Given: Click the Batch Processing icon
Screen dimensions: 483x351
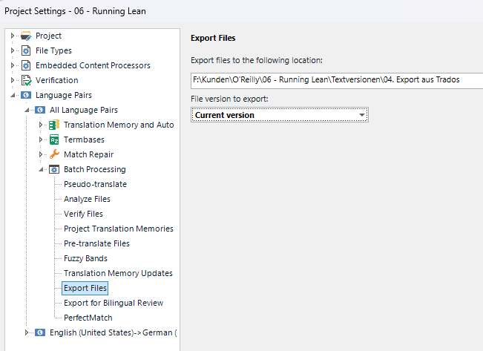Looking at the screenshot, I should (54, 169).
